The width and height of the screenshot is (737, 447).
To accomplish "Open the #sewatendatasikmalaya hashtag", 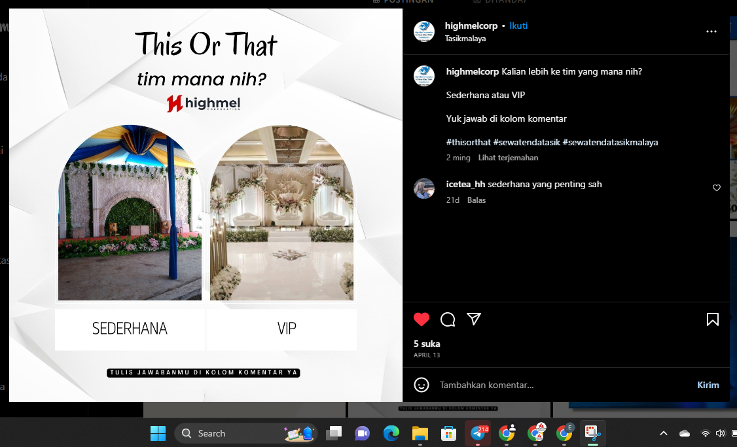I will 610,143.
